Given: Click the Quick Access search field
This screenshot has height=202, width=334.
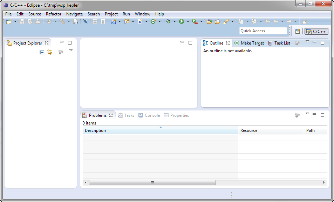Looking at the screenshot, I should click(x=263, y=31).
